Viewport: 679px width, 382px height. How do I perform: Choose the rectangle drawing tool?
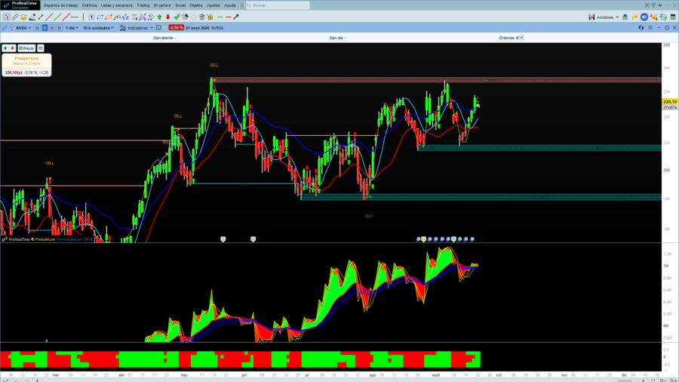(x=100, y=17)
